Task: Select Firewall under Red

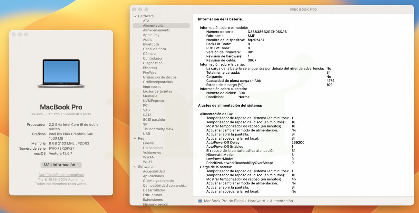Action: 149,143
